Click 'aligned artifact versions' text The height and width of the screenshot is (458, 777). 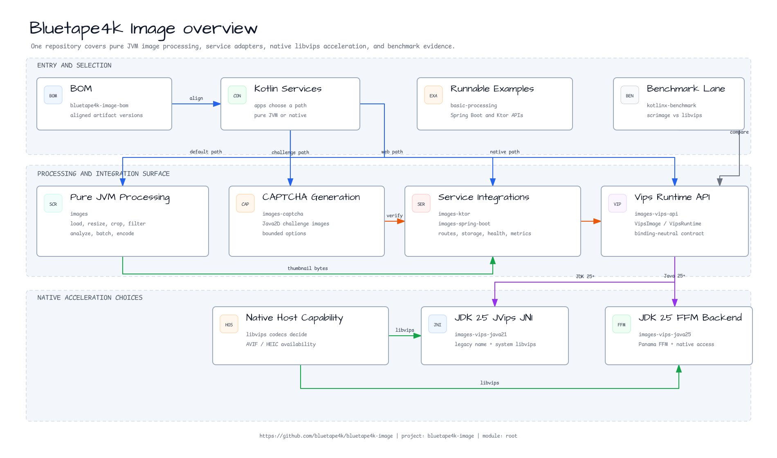[x=106, y=115]
